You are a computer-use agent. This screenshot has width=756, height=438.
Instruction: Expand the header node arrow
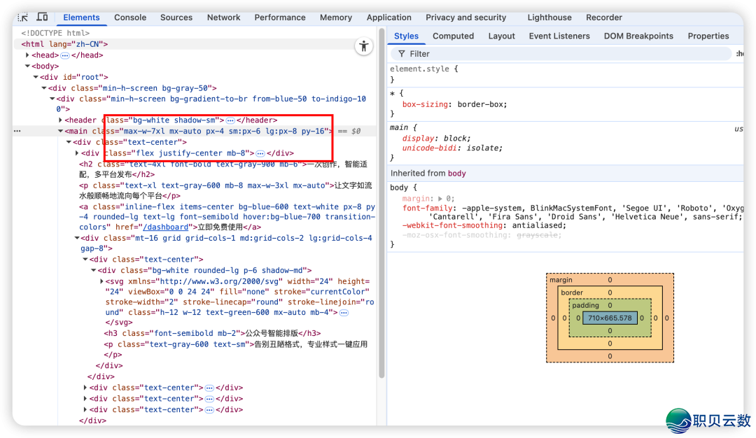pos(60,120)
